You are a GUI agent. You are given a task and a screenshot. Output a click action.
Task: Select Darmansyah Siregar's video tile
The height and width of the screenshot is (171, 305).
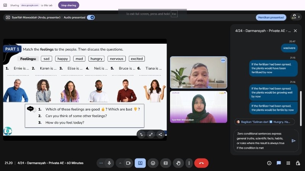pyautogui.click(x=198, y=72)
